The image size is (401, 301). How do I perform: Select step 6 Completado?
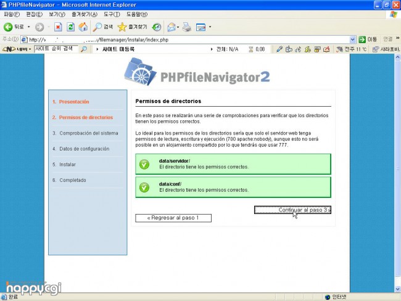(73, 180)
